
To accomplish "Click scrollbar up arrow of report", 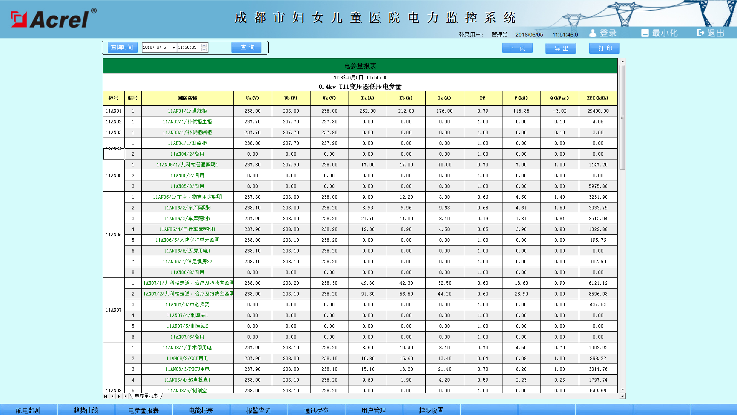I will (622, 61).
